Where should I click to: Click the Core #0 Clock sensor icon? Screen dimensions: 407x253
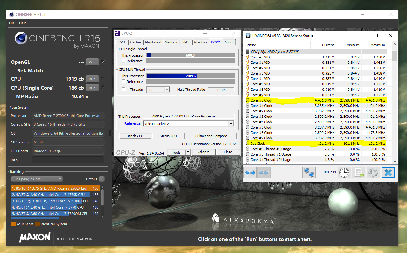pos(248,100)
